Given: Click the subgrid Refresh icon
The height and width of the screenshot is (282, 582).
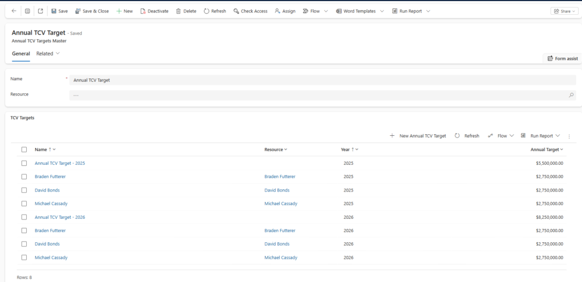Looking at the screenshot, I should point(457,136).
